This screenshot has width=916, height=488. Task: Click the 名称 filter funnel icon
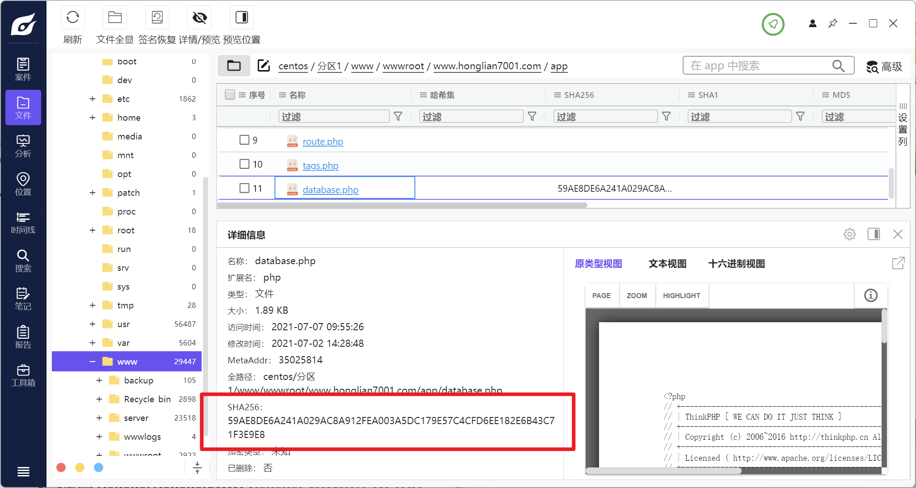pyautogui.click(x=398, y=117)
